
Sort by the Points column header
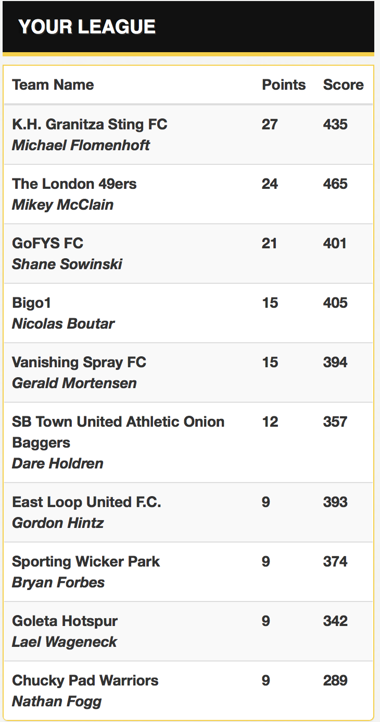pyautogui.click(x=284, y=85)
